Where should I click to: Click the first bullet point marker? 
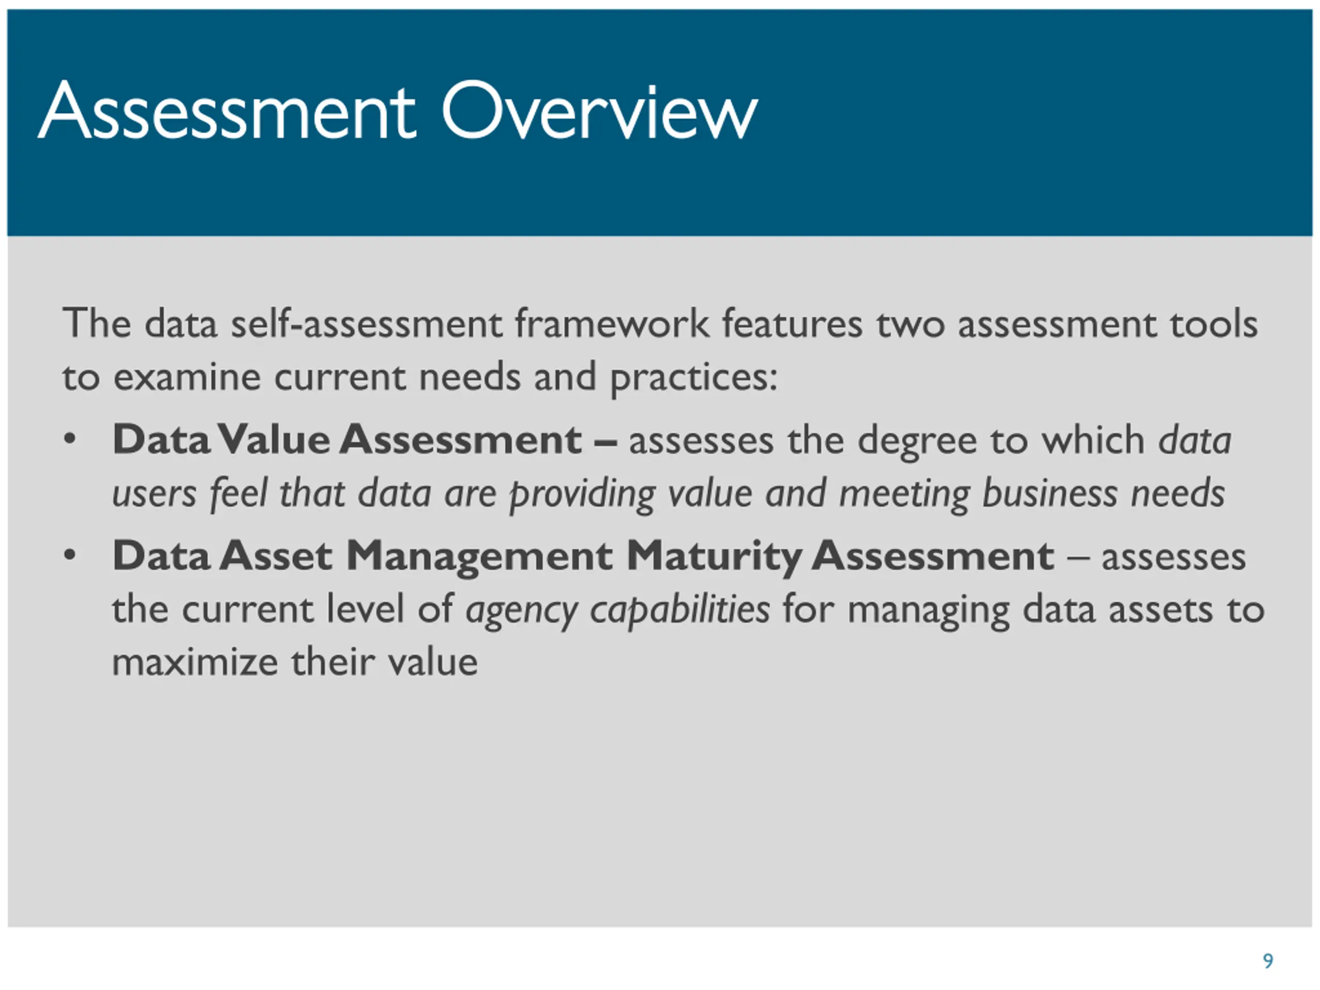coord(70,440)
